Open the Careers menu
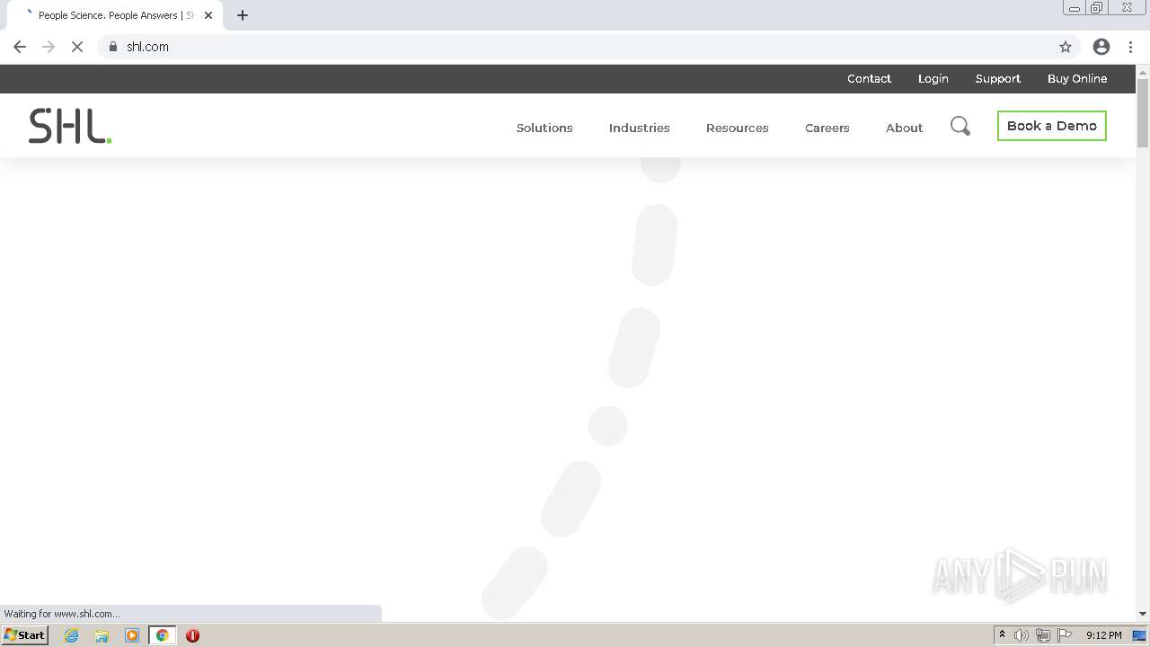The width and height of the screenshot is (1150, 647). (827, 128)
